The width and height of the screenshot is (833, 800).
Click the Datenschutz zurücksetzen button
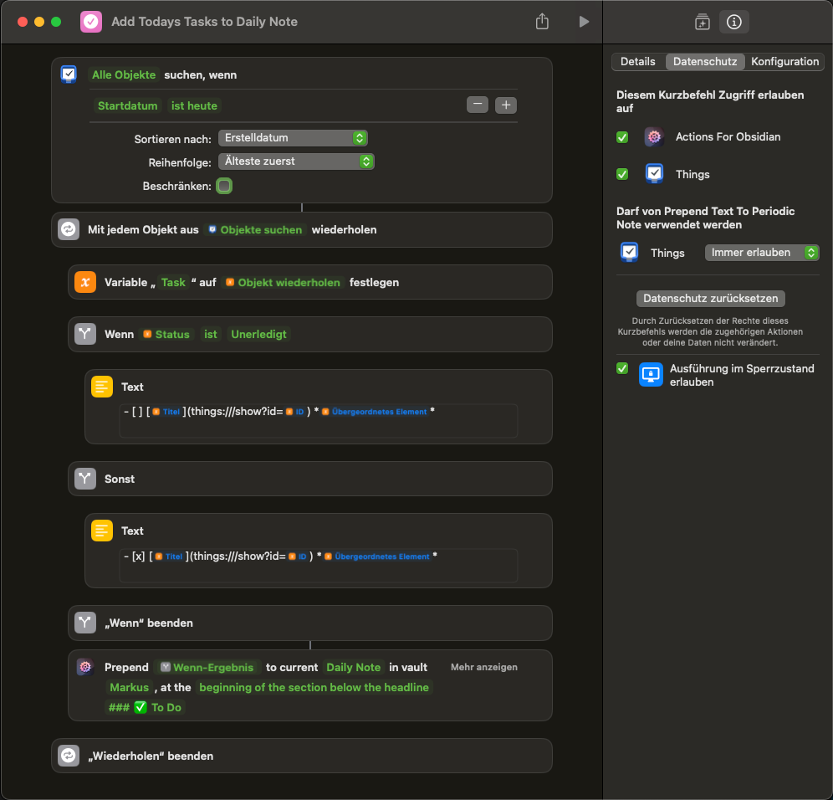point(710,299)
